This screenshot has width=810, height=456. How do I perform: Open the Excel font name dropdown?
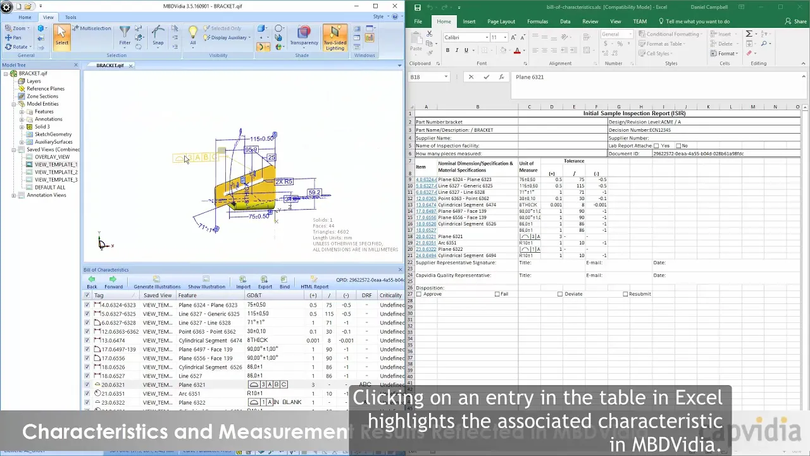(x=487, y=37)
